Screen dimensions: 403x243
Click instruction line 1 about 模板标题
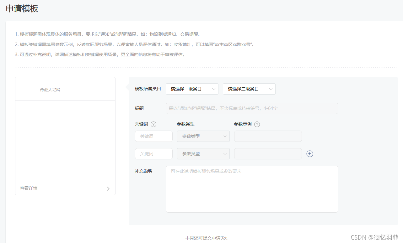point(108,34)
